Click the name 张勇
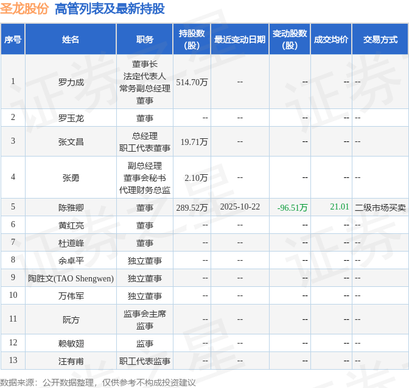 [71, 177]
